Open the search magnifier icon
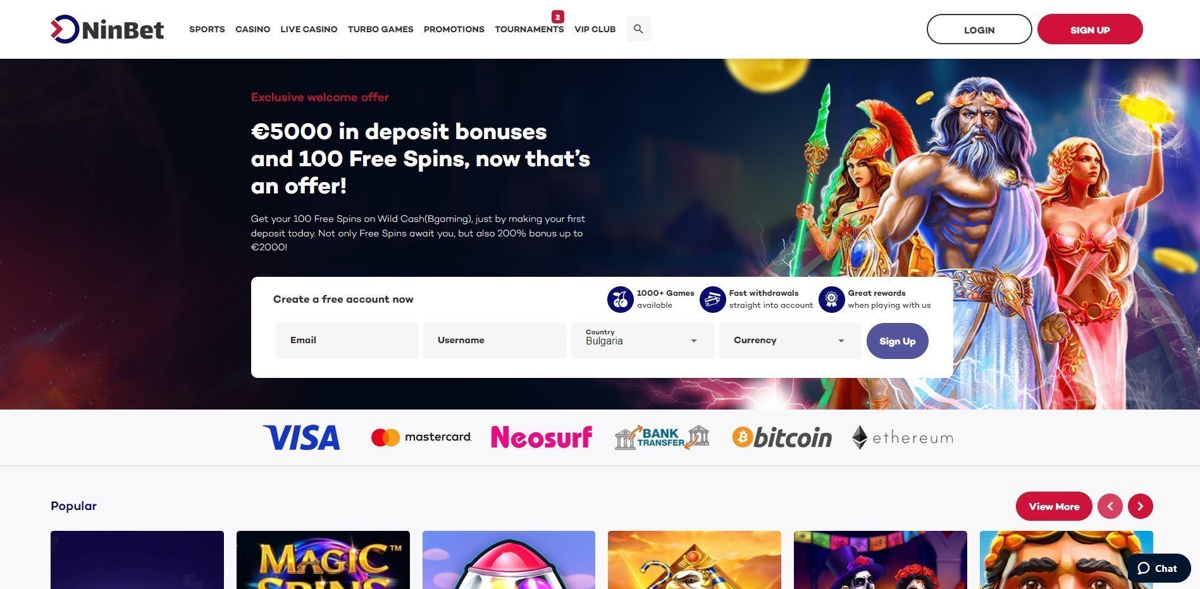The image size is (1200, 589). pyautogui.click(x=638, y=29)
